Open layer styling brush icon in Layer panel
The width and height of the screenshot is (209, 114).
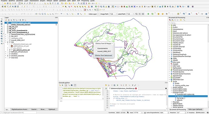pos(6,20)
